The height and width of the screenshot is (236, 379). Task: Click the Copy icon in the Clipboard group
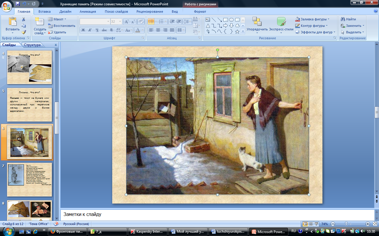pos(24,26)
